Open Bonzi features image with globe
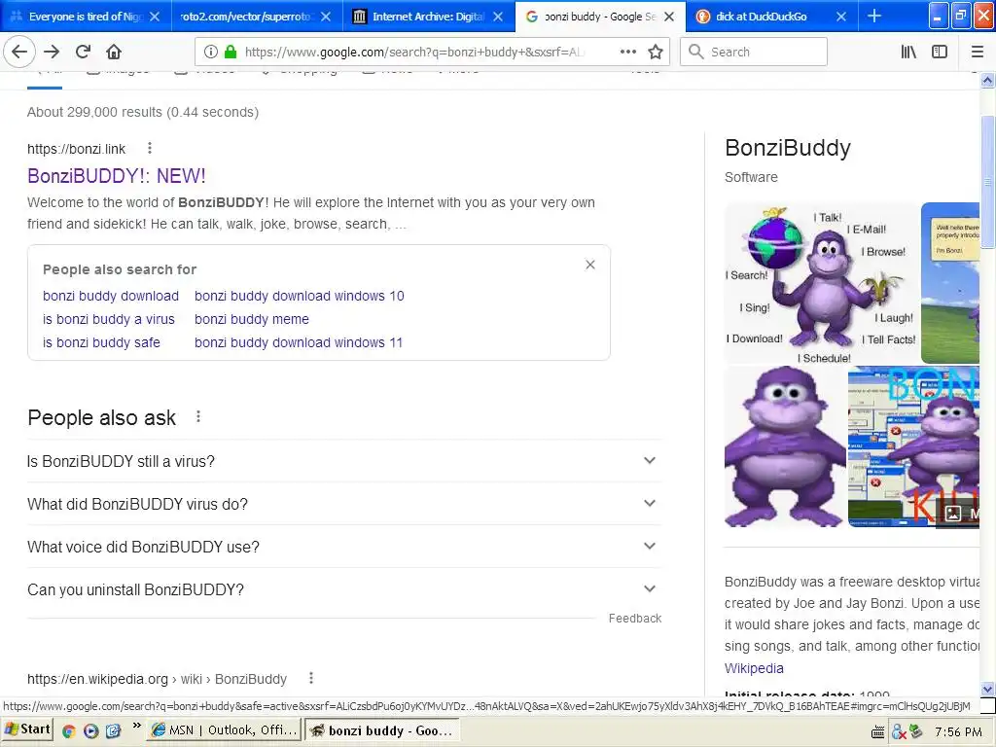 click(x=822, y=283)
